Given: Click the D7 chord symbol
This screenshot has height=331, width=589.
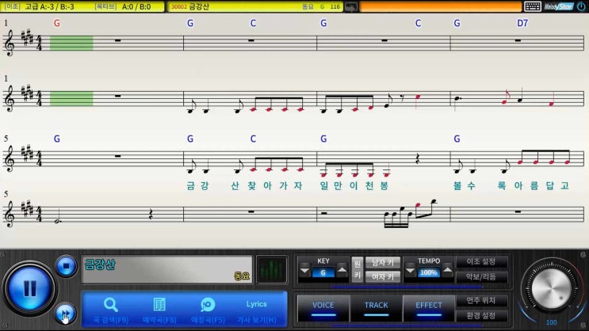Looking at the screenshot, I should click(522, 23).
